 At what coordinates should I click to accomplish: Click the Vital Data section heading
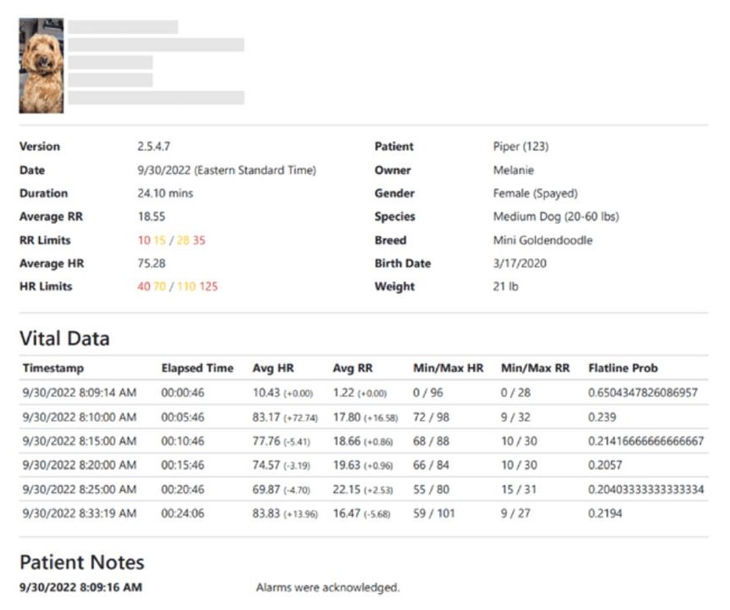point(64,339)
